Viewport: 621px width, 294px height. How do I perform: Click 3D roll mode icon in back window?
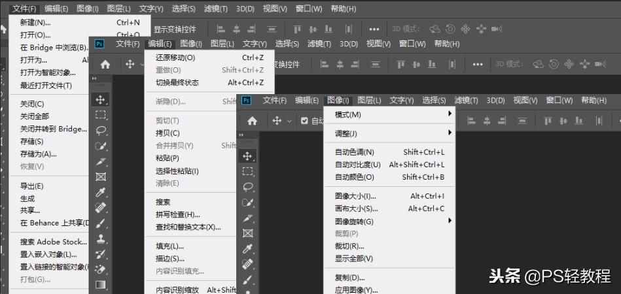[x=450, y=29]
